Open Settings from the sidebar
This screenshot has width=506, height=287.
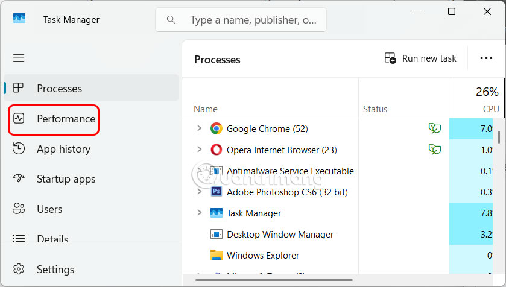point(91,269)
